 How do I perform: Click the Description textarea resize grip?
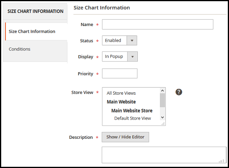coord(222,161)
